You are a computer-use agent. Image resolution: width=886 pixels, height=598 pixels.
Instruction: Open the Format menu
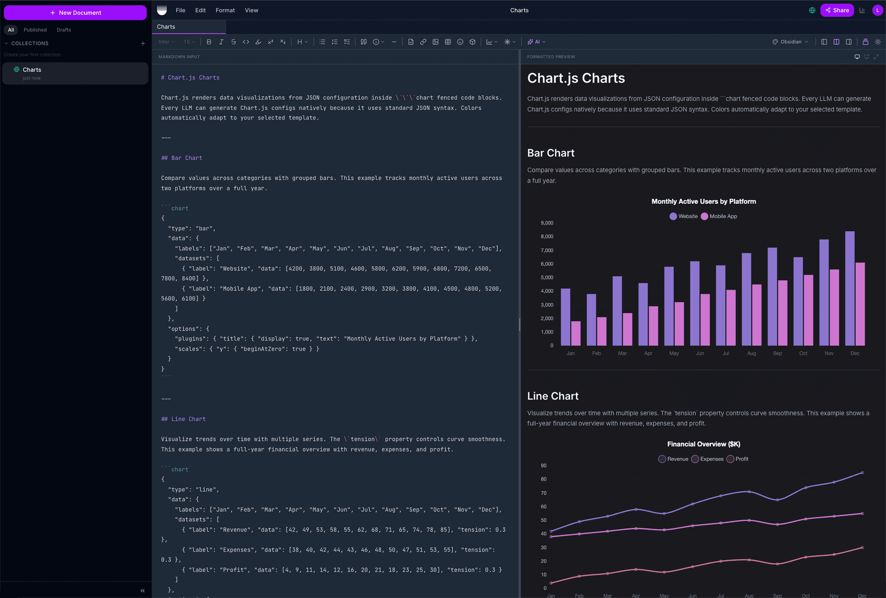tap(225, 10)
